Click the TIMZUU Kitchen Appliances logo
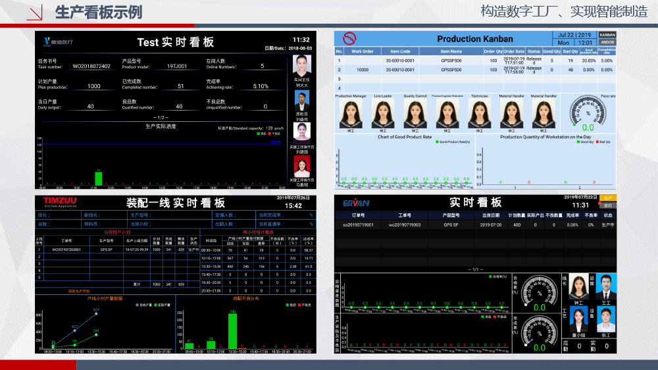Viewport: 658px width, 370px height. pos(61,202)
